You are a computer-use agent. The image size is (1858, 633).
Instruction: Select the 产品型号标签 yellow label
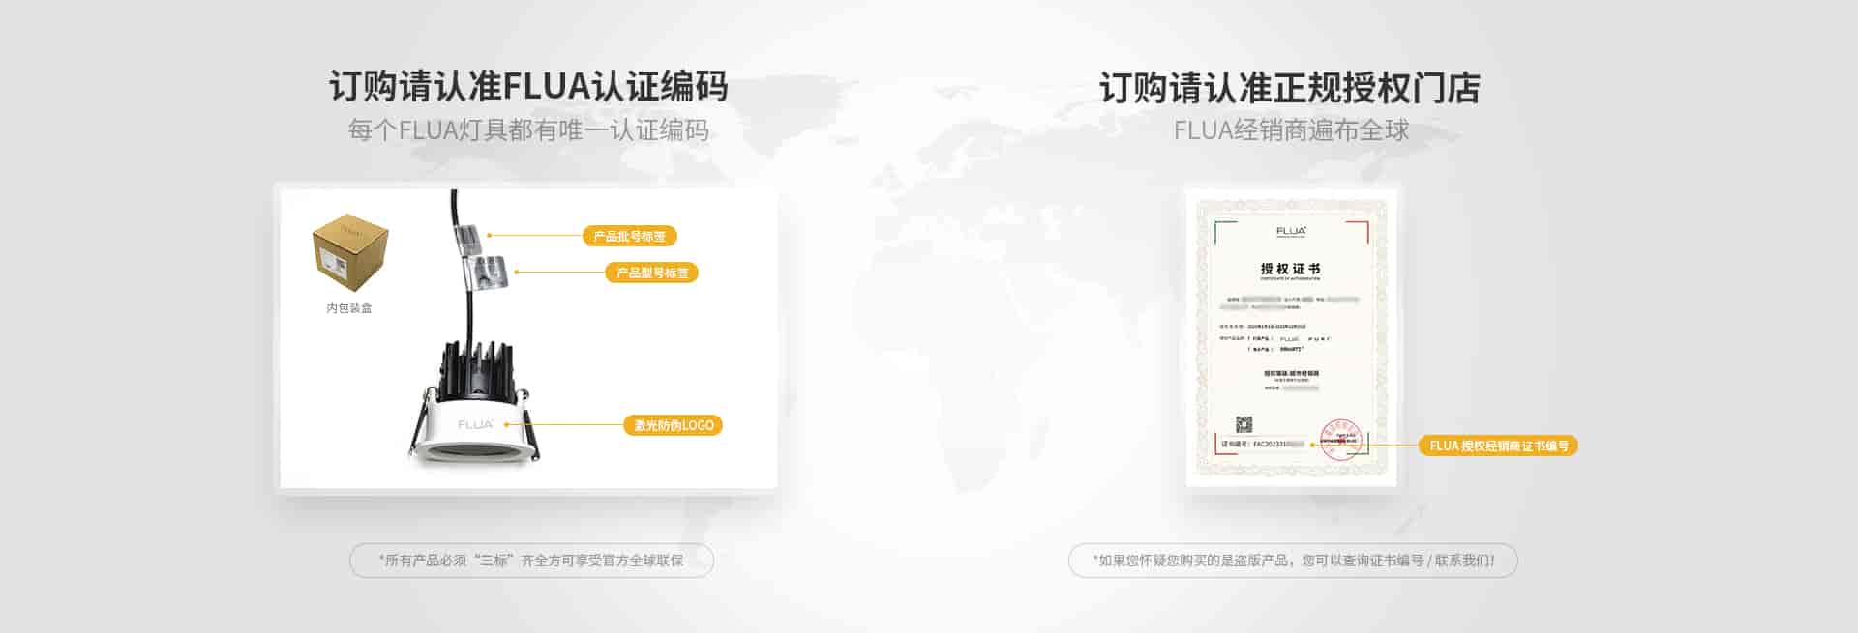[652, 273]
